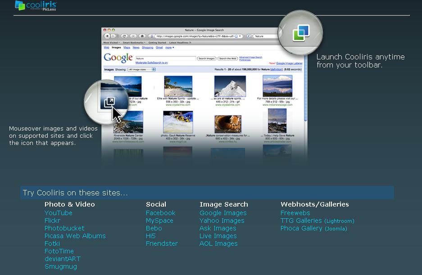Open the Bebo link
The height and width of the screenshot is (275, 422).
tap(154, 228)
